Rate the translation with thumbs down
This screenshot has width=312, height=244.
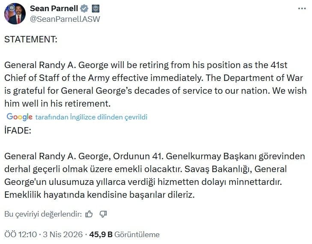(103, 214)
